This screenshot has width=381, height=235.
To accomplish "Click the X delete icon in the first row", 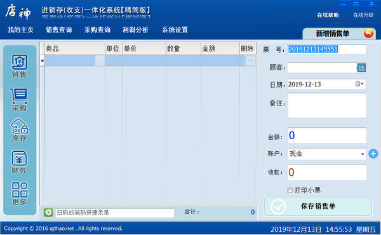I will [x=250, y=60].
